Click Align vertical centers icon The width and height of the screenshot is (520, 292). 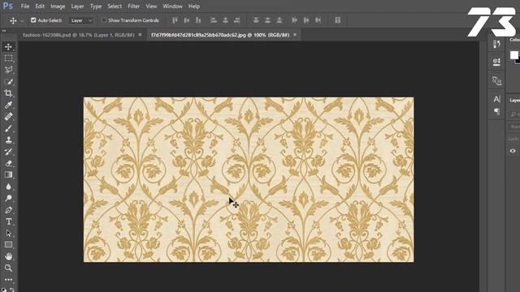click(x=187, y=20)
